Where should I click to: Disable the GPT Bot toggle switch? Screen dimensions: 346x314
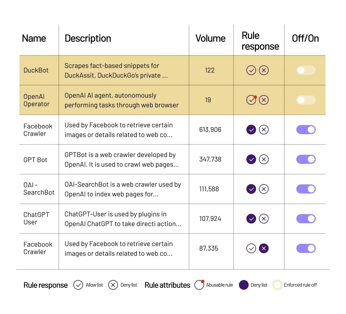pyautogui.click(x=306, y=159)
